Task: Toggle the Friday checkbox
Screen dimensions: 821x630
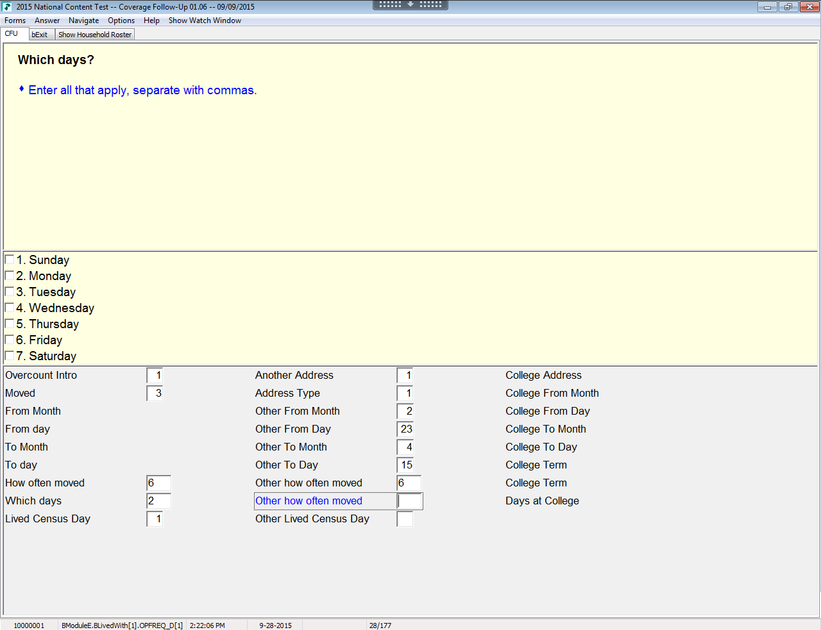Action: point(10,340)
